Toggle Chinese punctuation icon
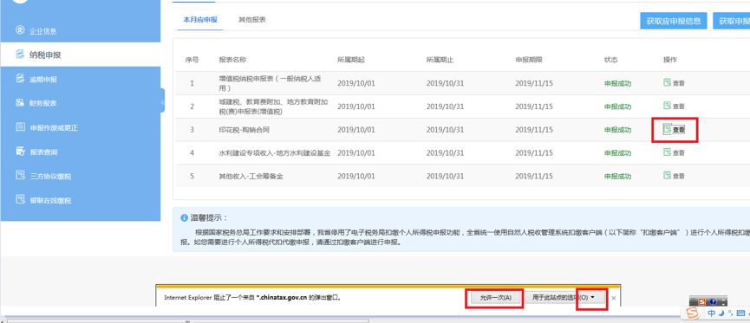Viewport: 750px width, 323px height. [730, 313]
